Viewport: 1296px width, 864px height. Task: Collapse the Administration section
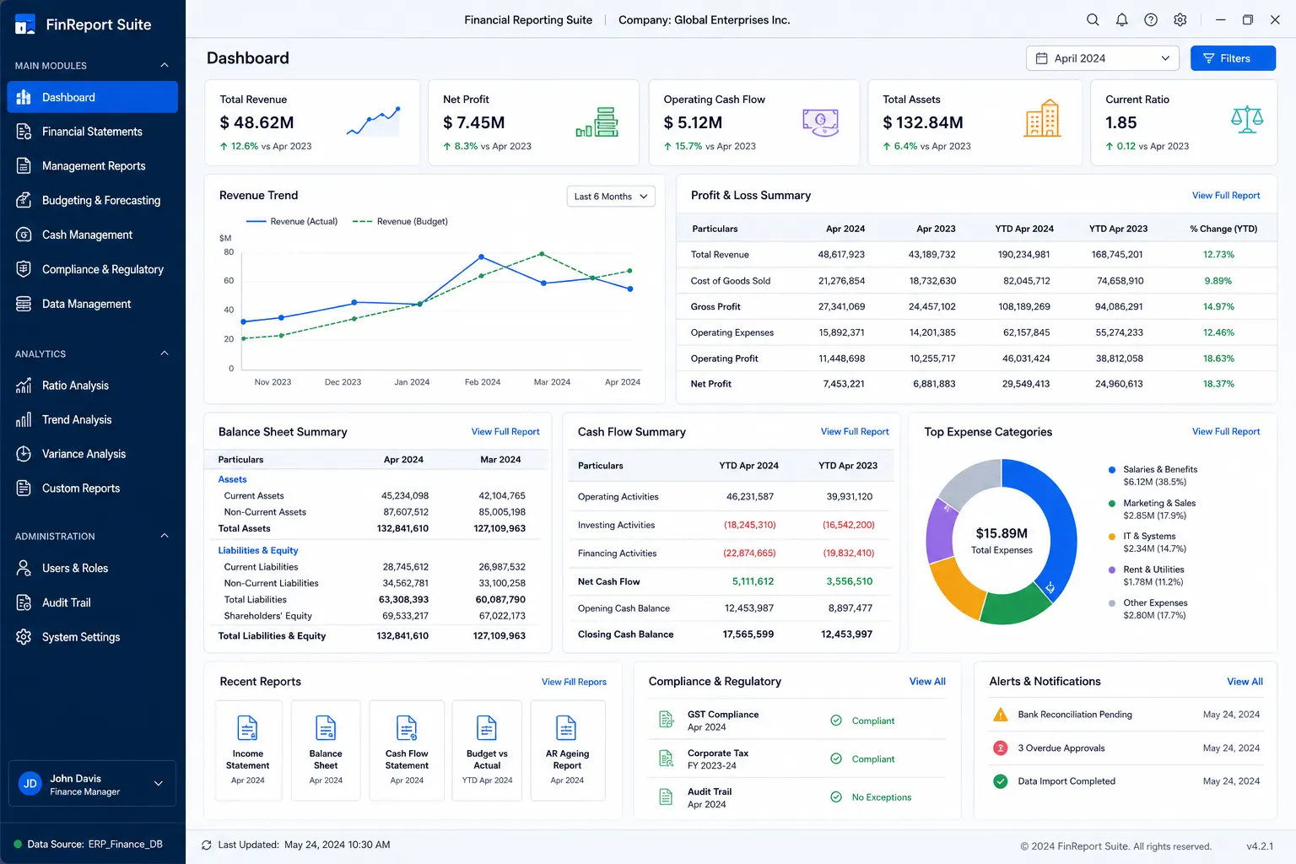pos(165,536)
